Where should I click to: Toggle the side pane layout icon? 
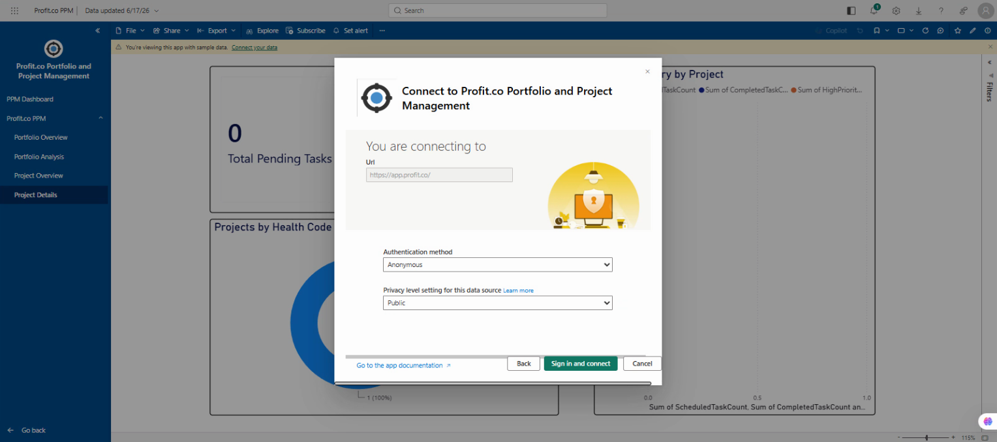851,10
